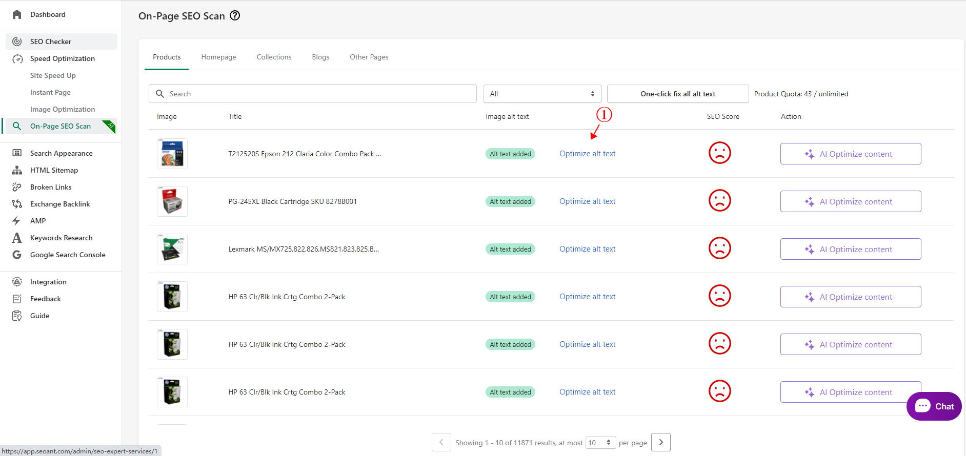
Task: Open the Dashboard home icon
Action: [x=17, y=14]
